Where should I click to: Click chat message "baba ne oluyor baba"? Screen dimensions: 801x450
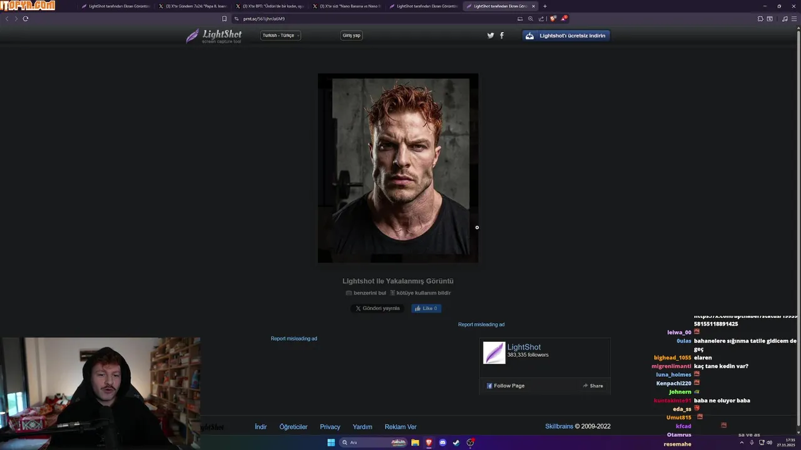click(x=722, y=401)
